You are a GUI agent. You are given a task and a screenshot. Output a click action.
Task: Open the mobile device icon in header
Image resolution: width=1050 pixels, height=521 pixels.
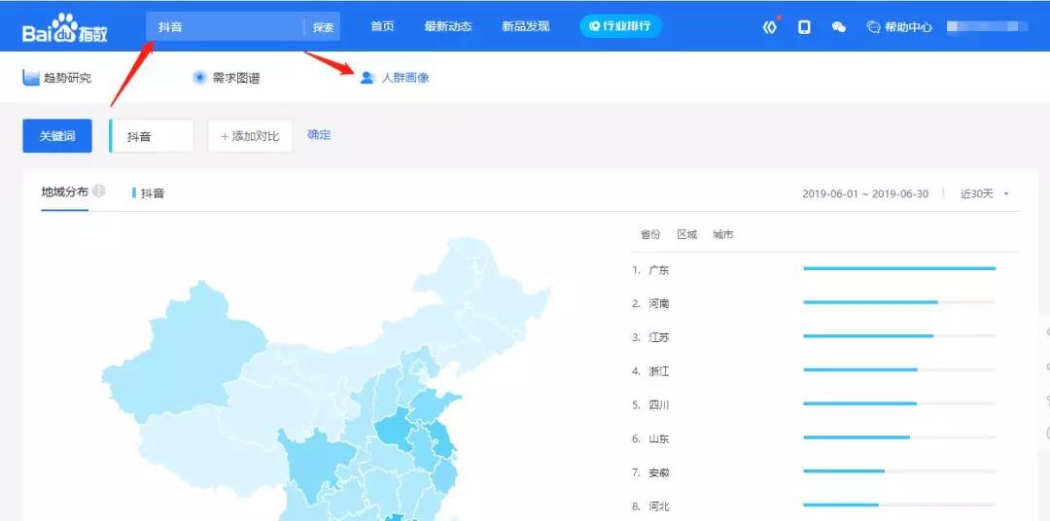tap(804, 27)
